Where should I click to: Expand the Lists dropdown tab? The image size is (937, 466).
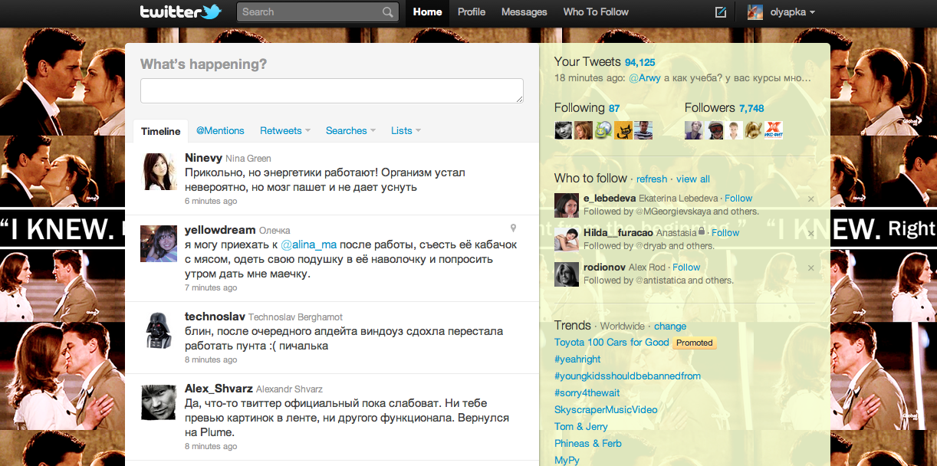(406, 131)
